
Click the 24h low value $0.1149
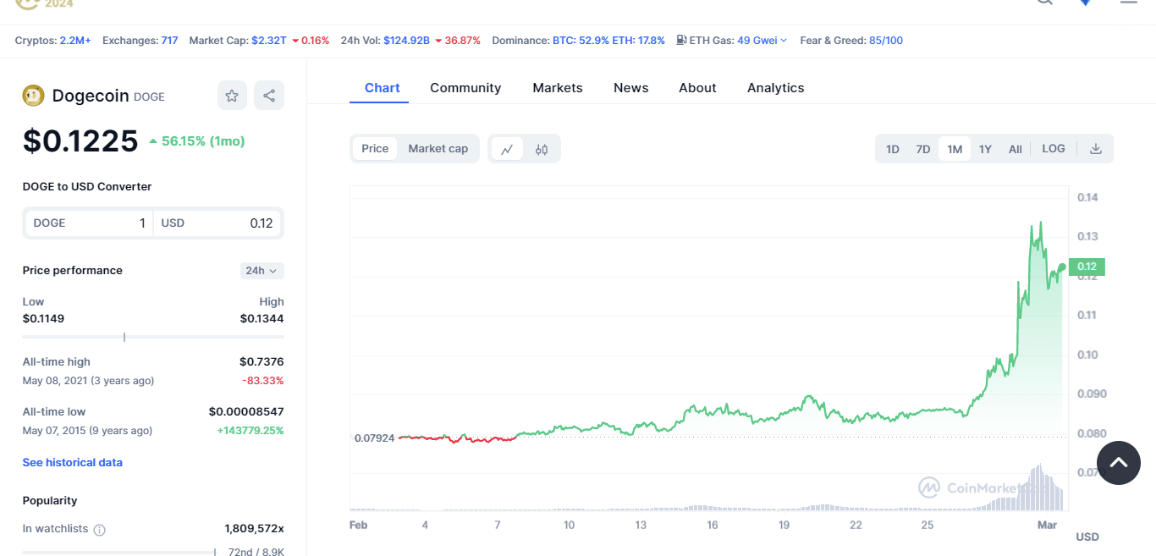tap(43, 319)
